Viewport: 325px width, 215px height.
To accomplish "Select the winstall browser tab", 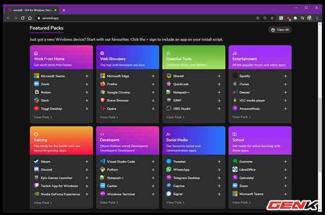I will pos(33,10).
